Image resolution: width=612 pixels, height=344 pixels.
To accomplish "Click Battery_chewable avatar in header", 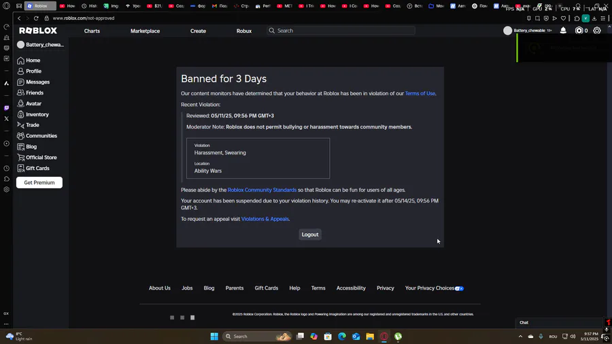I will click(x=507, y=31).
